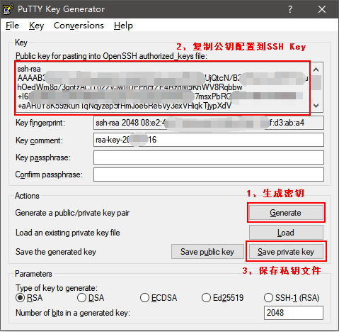Click the Generate button
This screenshot has height=332, width=339.
(286, 213)
